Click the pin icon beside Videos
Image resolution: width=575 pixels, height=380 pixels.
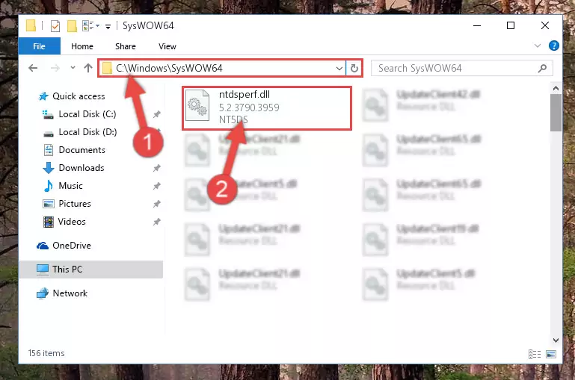(156, 222)
